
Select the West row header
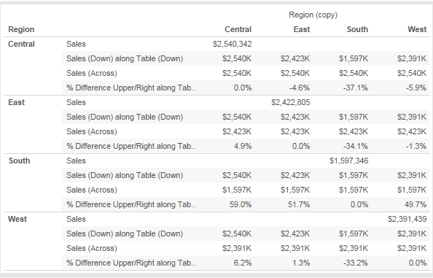pos(17,219)
